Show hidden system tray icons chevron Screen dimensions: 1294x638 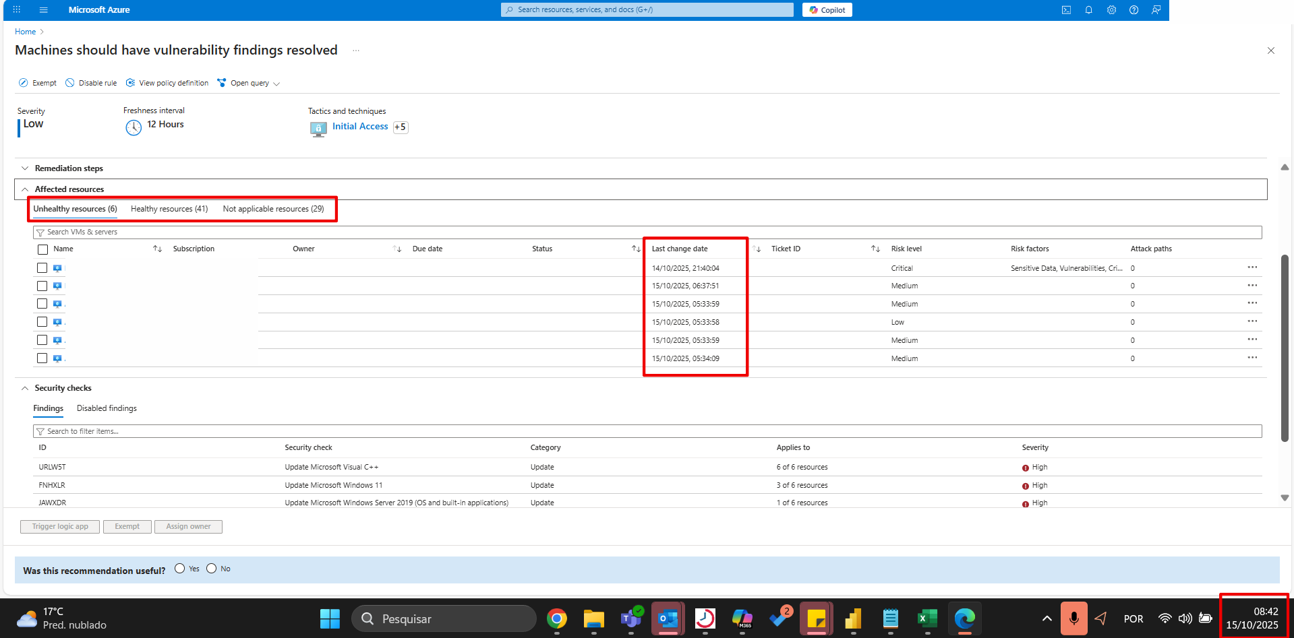coord(1047,618)
